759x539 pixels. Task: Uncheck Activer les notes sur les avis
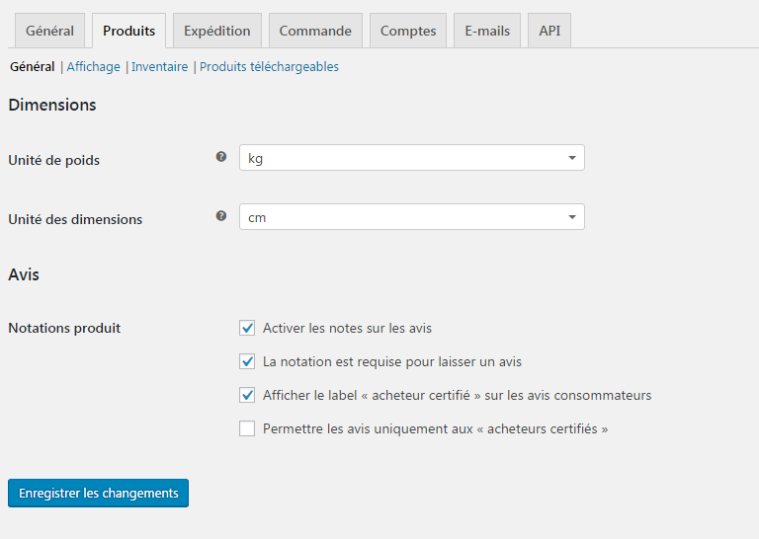click(x=247, y=328)
